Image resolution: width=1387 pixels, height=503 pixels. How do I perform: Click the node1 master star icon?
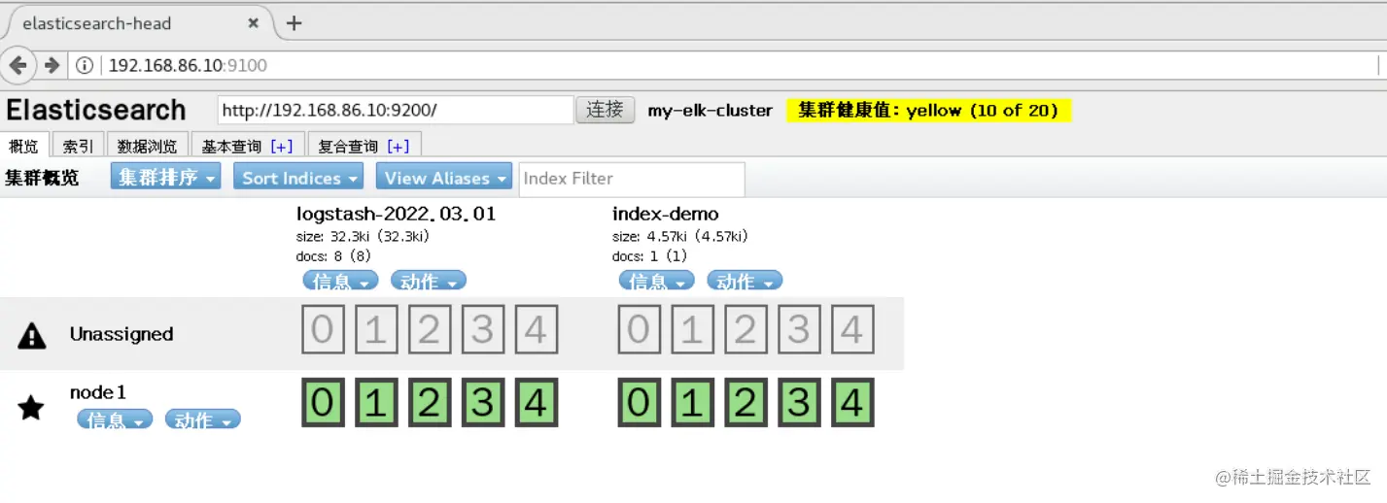(x=31, y=408)
